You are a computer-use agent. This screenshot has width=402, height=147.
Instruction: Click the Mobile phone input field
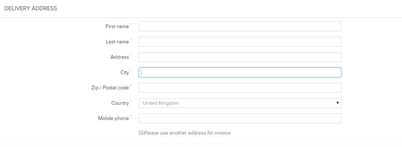pyautogui.click(x=240, y=119)
